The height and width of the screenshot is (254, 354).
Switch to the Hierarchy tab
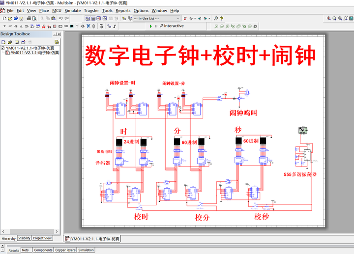[8, 238]
